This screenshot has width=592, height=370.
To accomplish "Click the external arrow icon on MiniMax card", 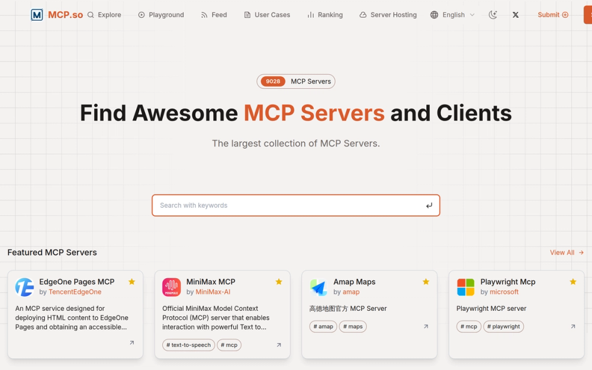I will [x=279, y=345].
